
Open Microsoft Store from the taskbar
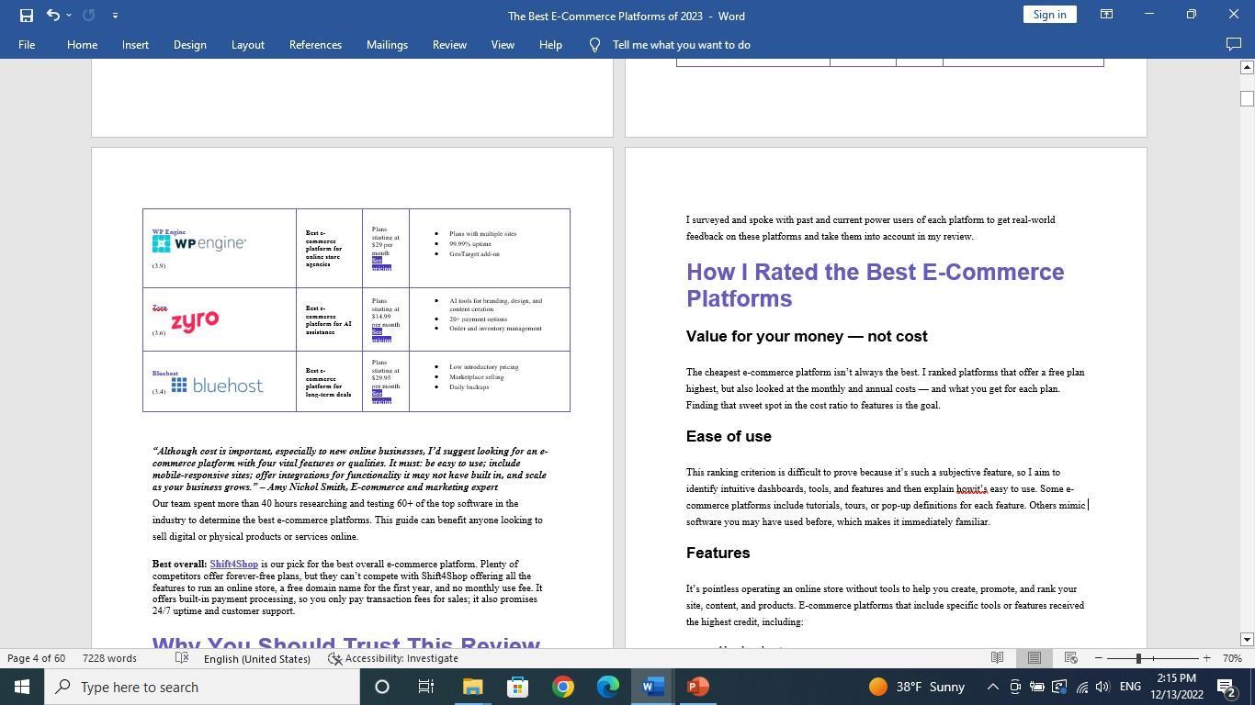click(x=517, y=687)
